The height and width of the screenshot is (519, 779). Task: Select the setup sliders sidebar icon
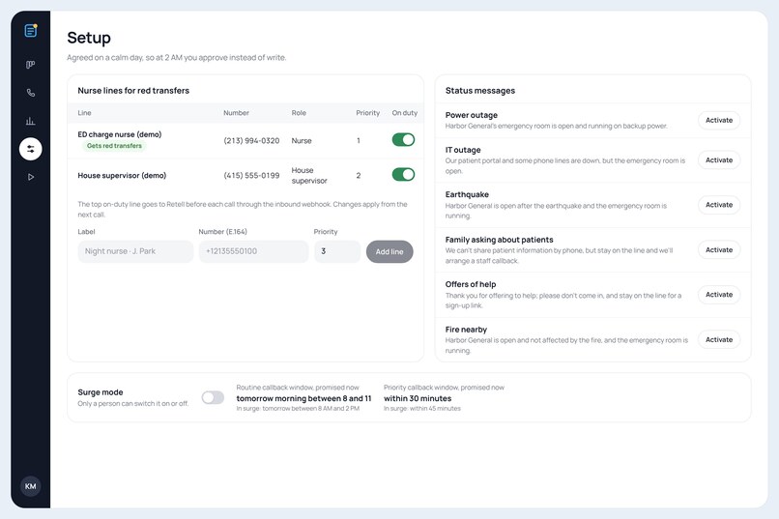(30, 149)
